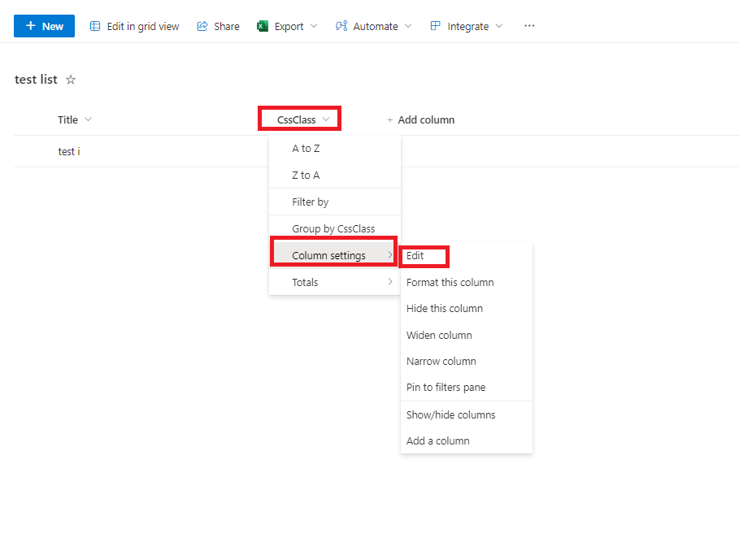739x551 pixels.
Task: Choose Filter by in column menu
Action: pos(335,202)
